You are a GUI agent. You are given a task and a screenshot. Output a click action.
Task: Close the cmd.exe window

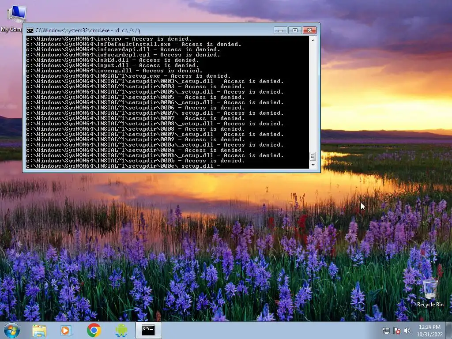point(309,30)
